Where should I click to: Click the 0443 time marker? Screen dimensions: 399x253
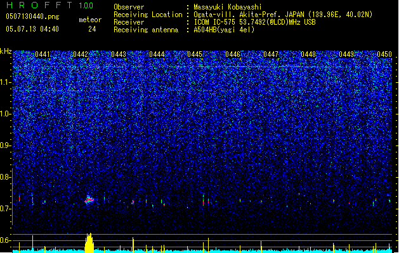pos(119,54)
